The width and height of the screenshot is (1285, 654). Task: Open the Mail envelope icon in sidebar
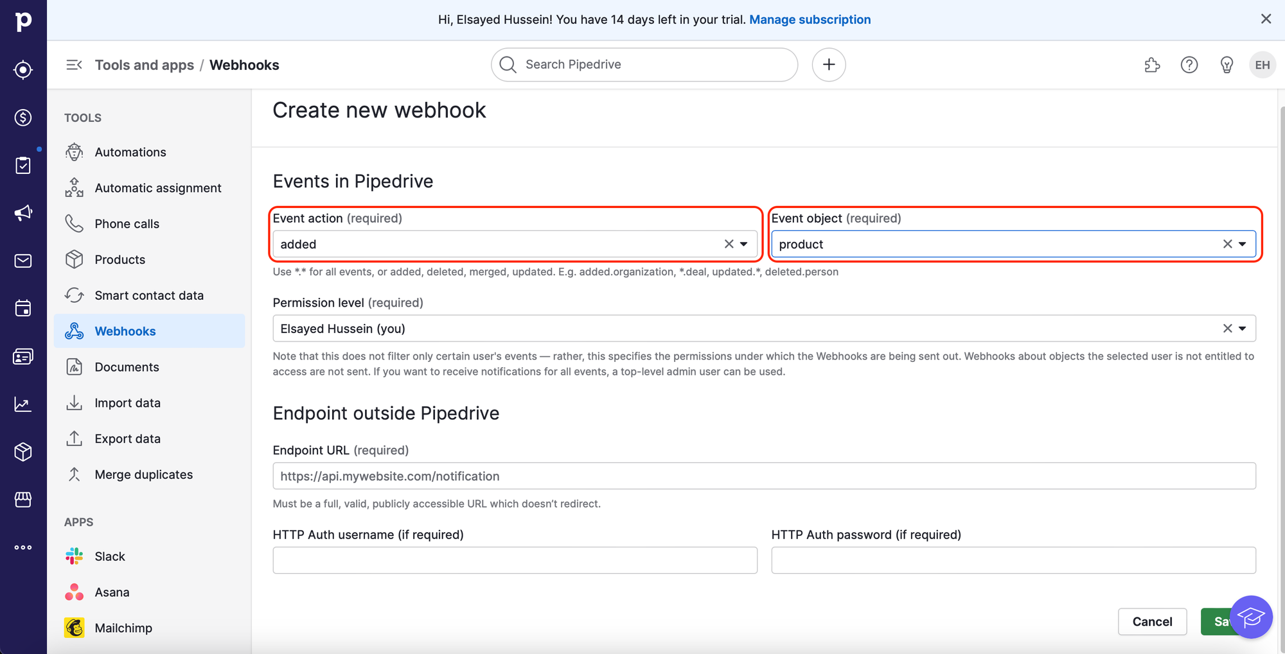(x=23, y=261)
